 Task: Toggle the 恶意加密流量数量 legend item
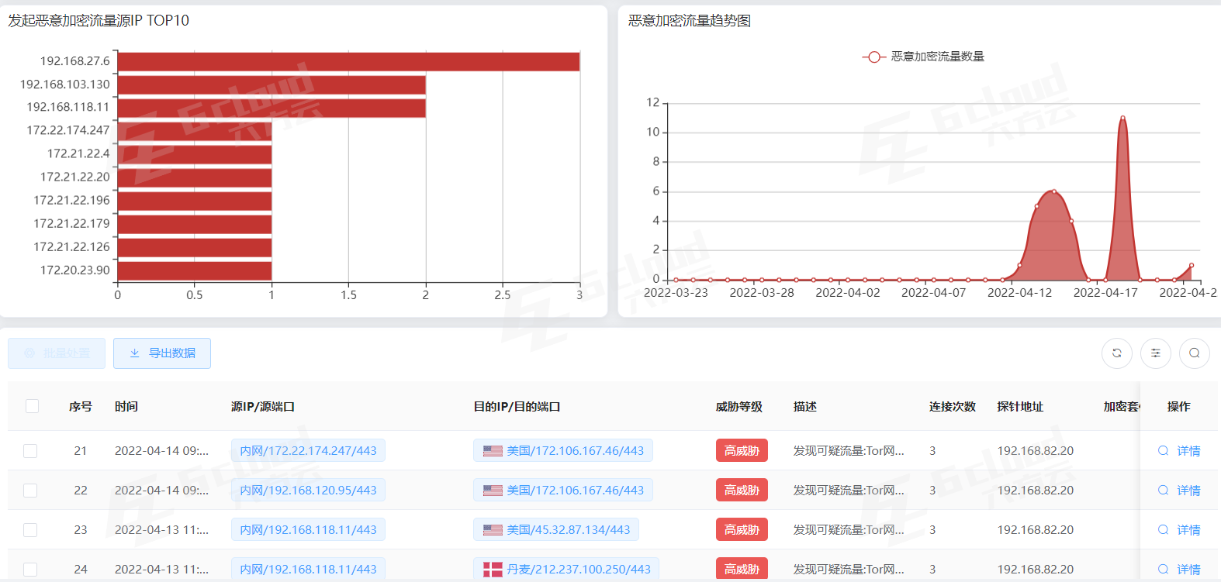[x=923, y=57]
